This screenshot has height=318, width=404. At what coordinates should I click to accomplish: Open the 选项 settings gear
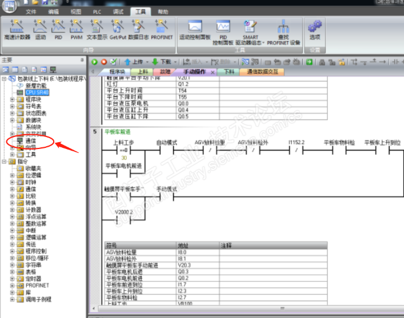click(x=315, y=30)
